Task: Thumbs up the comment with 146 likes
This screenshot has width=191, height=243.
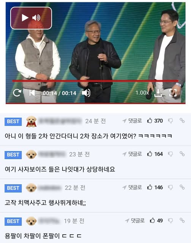Action: (150, 187)
